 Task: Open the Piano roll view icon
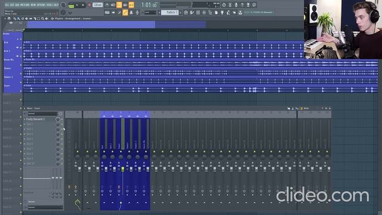point(192,13)
